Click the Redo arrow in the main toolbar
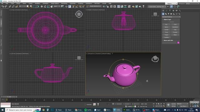This screenshot has height=112, width=200. click(6, 7)
